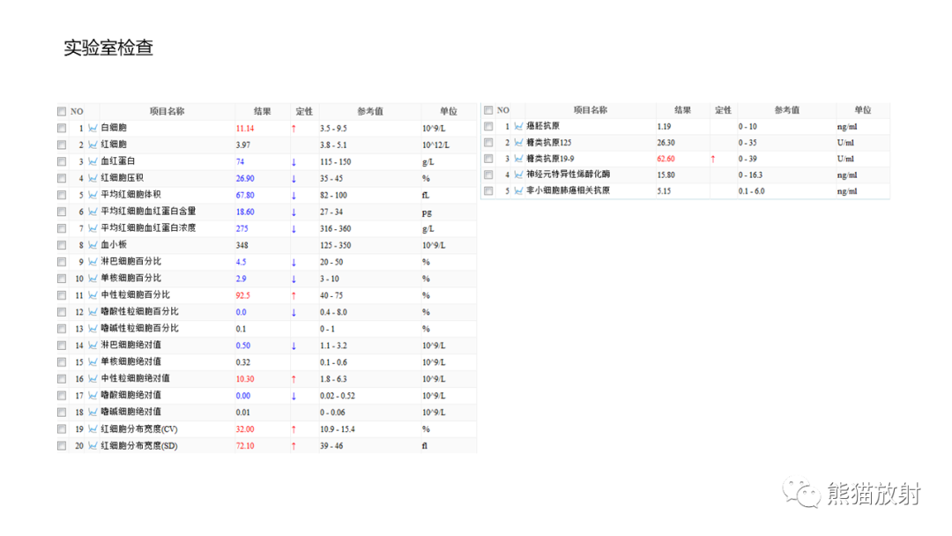Open trend chart icon for 白细胞
The image size is (952, 536).
(93, 128)
